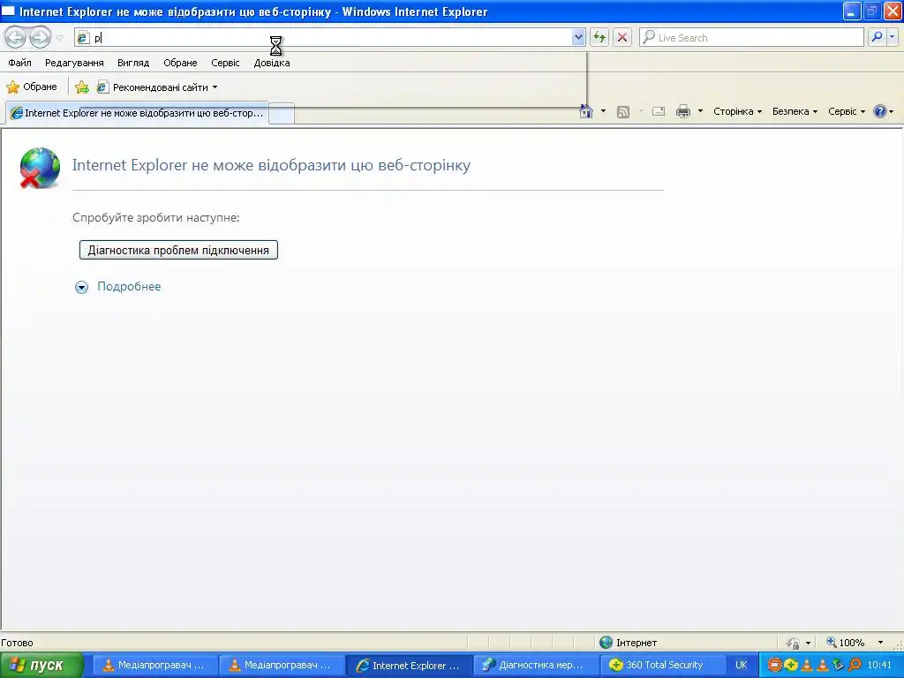Image resolution: width=904 pixels, height=678 pixels.
Task: Open the Обране menu in menu bar
Action: coord(180,63)
